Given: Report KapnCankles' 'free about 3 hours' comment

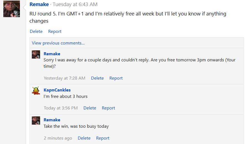Looking at the screenshot, I should coord(108,108).
